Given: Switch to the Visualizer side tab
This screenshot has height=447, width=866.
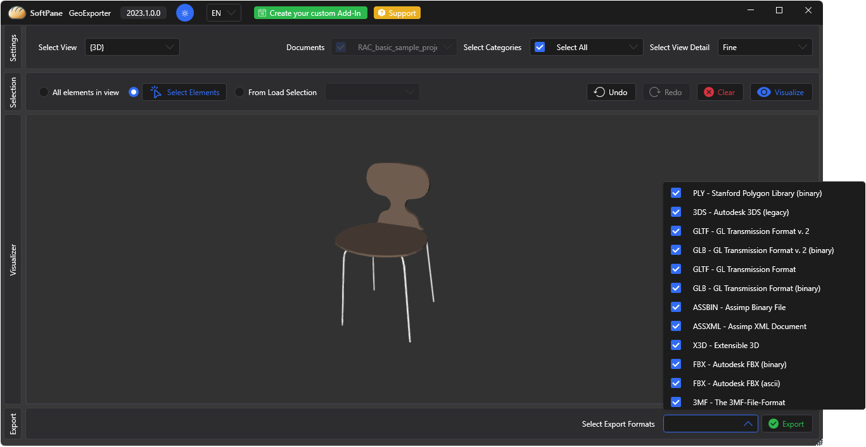Looking at the screenshot, I should (13, 259).
